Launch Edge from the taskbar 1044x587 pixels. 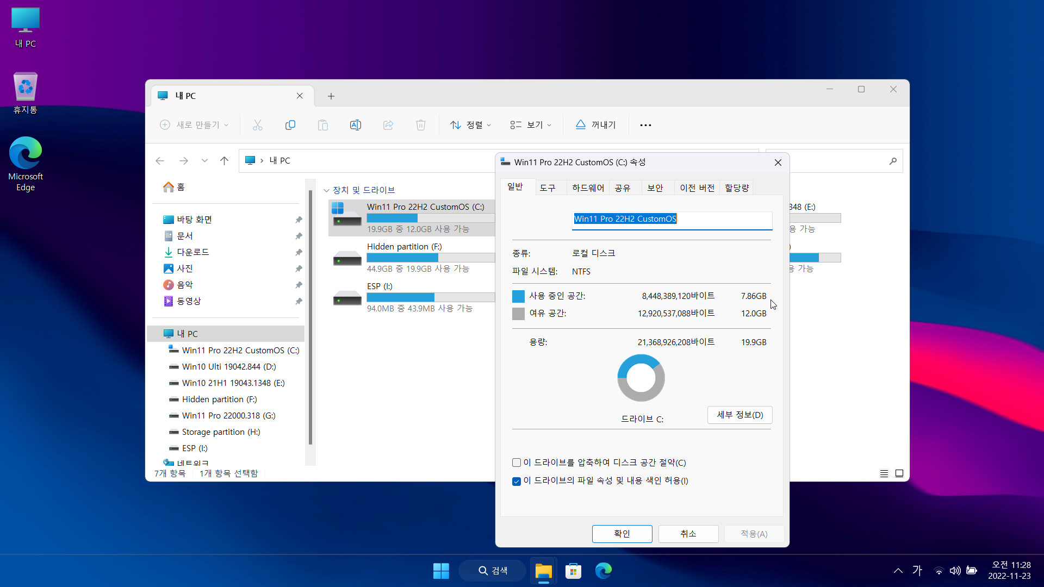pyautogui.click(x=603, y=571)
